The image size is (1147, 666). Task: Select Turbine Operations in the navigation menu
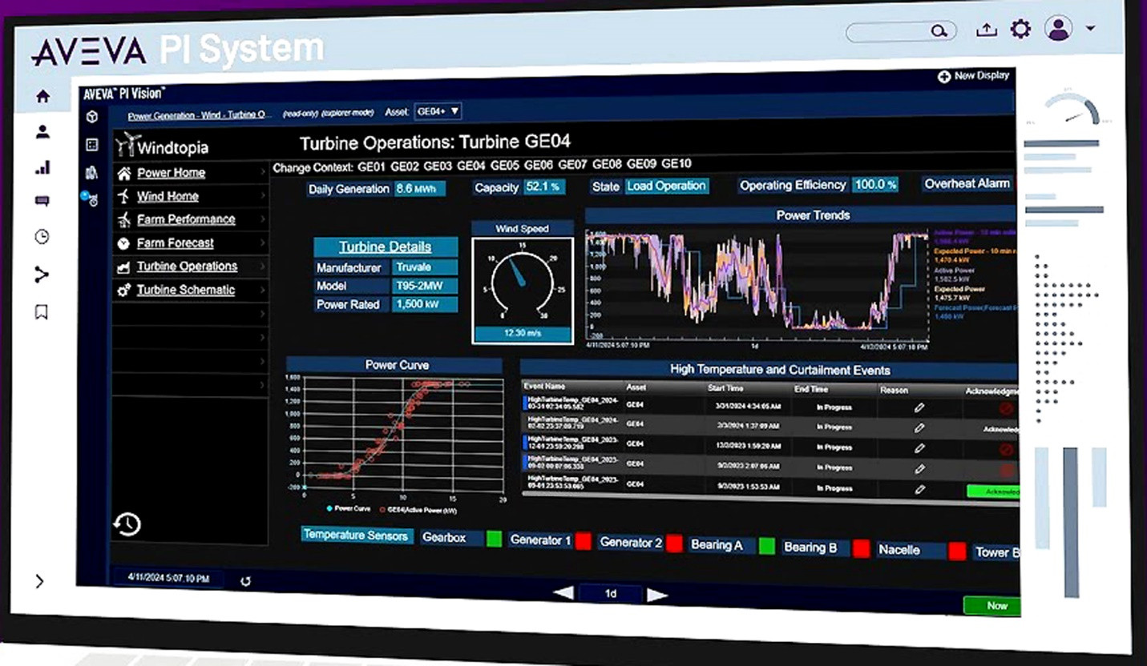coord(187,267)
